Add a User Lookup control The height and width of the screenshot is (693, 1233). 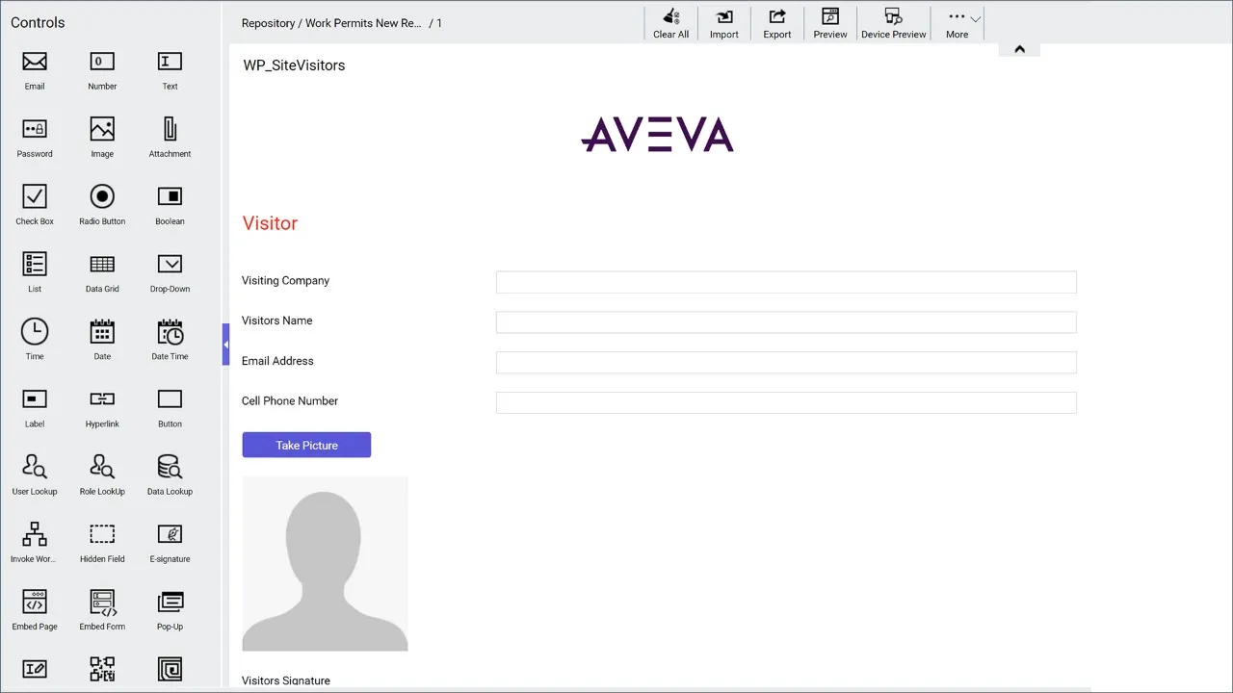pyautogui.click(x=34, y=474)
